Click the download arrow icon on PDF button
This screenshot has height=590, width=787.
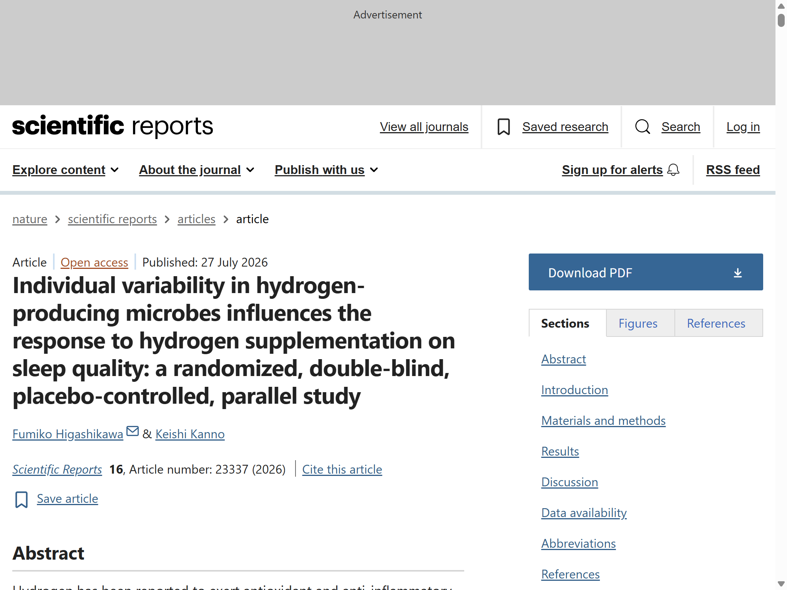pos(737,273)
